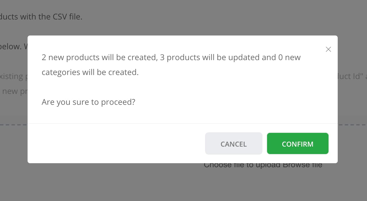Click the grey CANCEL button
The height and width of the screenshot is (201, 367).
pyautogui.click(x=233, y=144)
